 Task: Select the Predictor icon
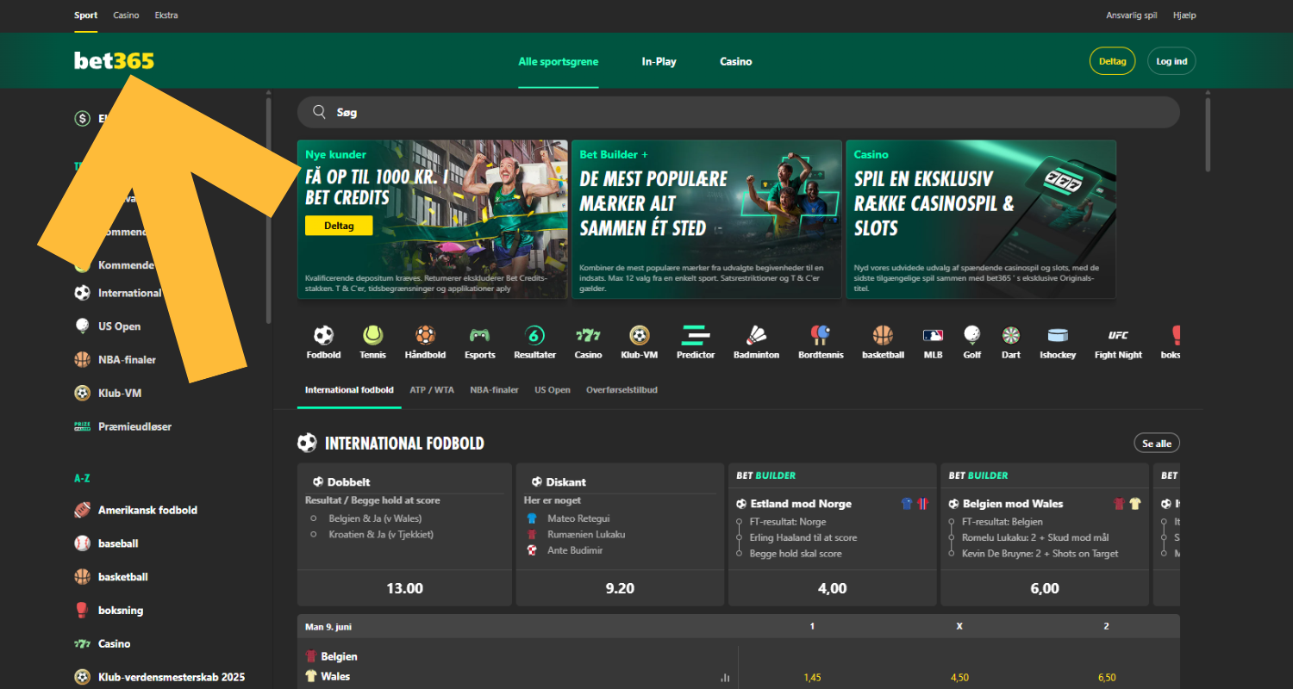tap(695, 342)
